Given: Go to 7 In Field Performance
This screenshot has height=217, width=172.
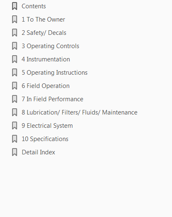Looking at the screenshot, I should [x=52, y=99].
